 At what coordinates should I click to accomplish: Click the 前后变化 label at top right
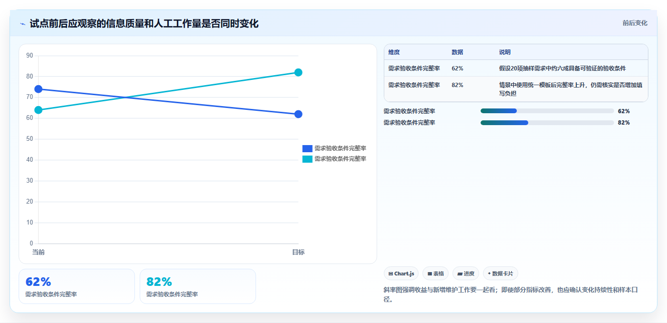point(635,23)
